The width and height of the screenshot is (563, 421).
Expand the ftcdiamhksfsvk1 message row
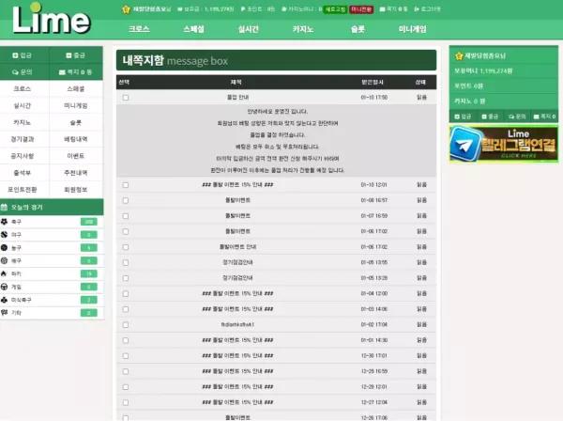click(238, 324)
